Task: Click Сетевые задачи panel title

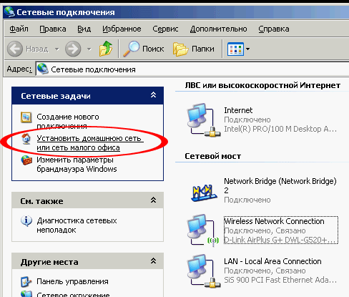Action: point(56,96)
